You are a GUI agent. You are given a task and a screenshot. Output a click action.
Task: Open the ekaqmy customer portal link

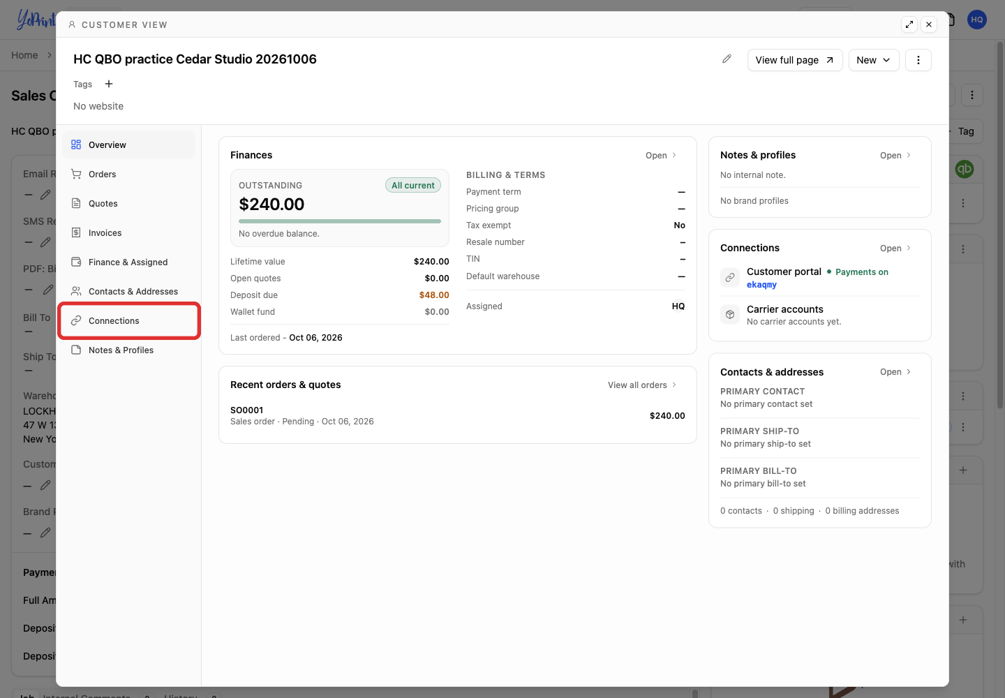(x=761, y=285)
